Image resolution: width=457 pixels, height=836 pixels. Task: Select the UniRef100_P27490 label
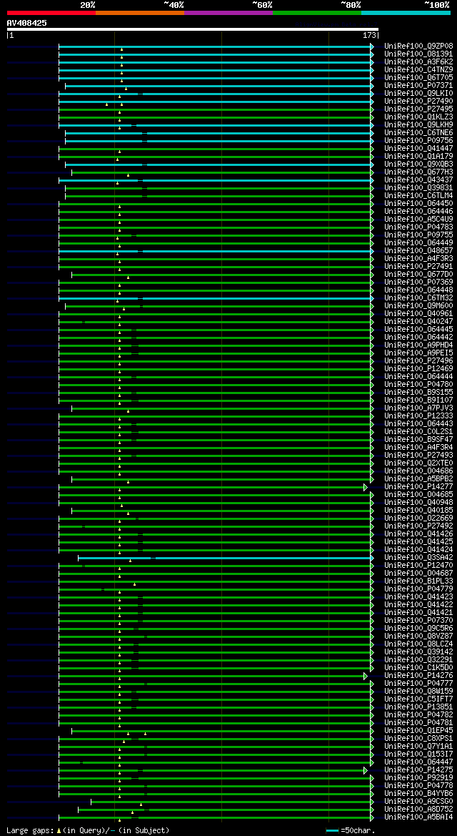(x=418, y=102)
